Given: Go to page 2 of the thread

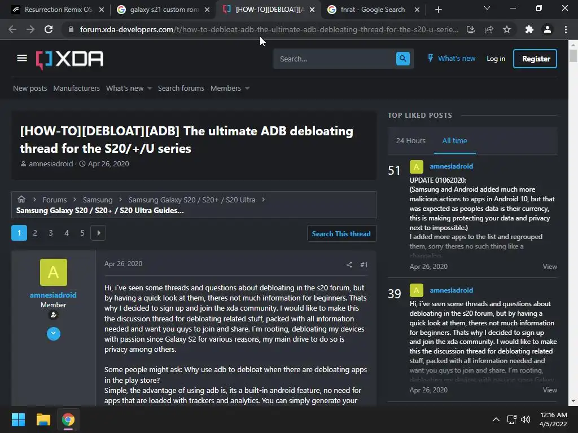Looking at the screenshot, I should [35, 233].
